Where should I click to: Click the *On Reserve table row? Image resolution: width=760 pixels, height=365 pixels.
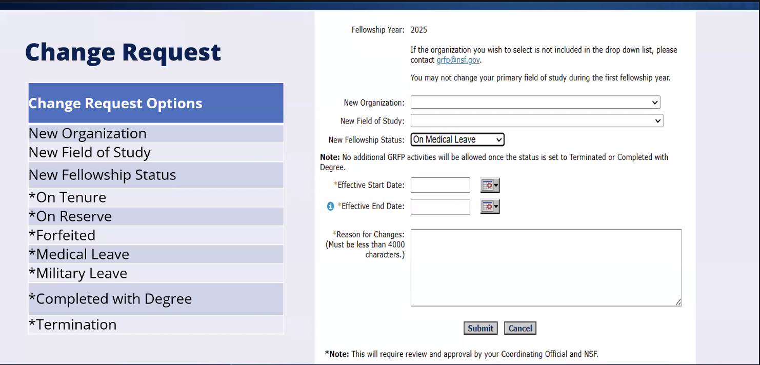coord(156,216)
